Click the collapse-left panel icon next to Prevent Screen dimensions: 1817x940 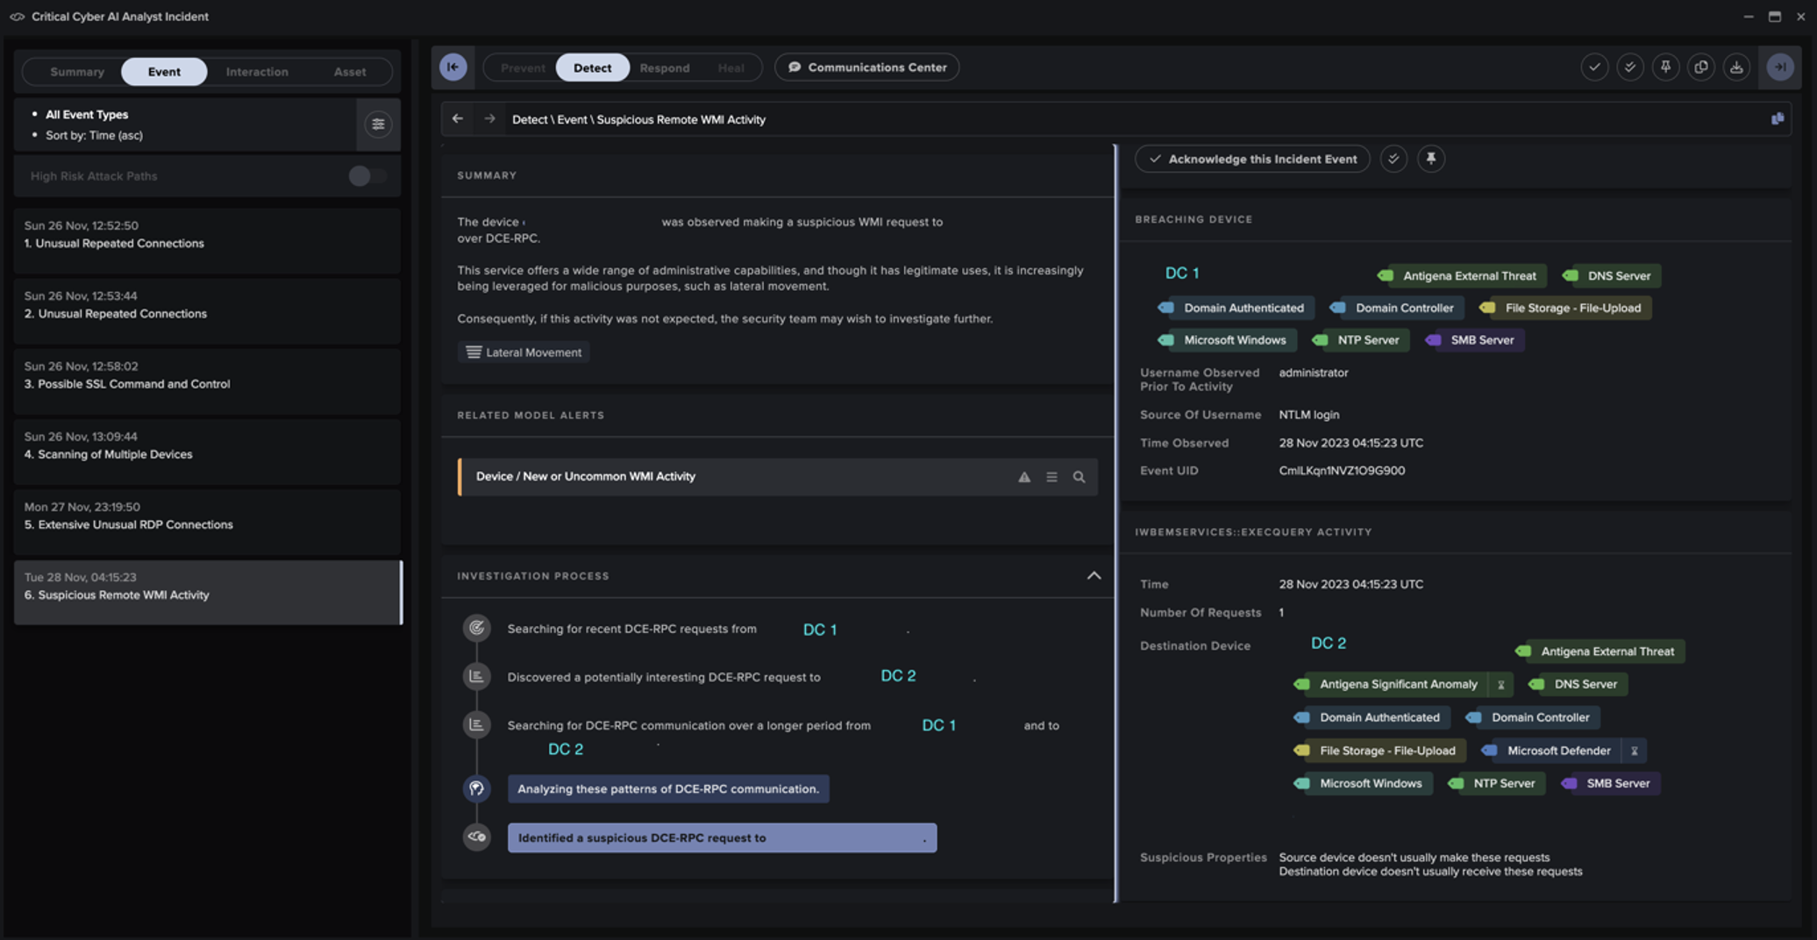pyautogui.click(x=453, y=68)
